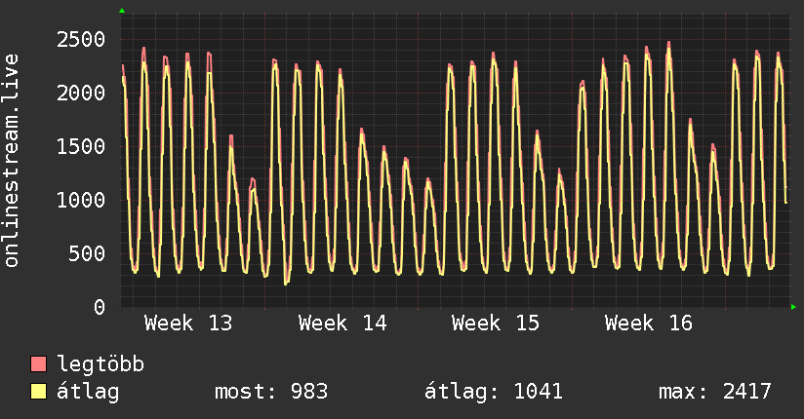Click the 500 y-axis tick label
This screenshot has height=419, width=804.
point(87,254)
